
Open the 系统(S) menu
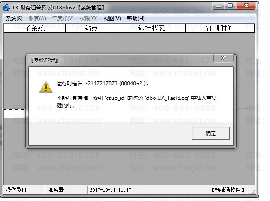(x=14, y=19)
